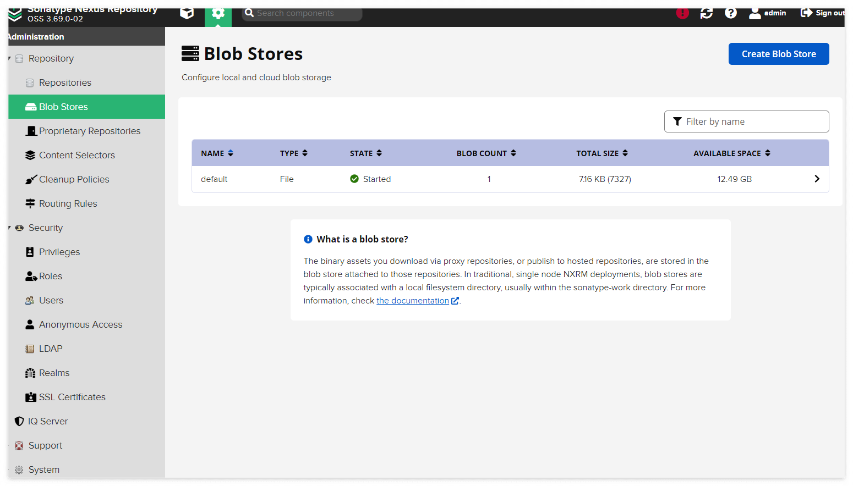Click the Administration gear icon
This screenshot has width=853, height=486.
click(218, 14)
